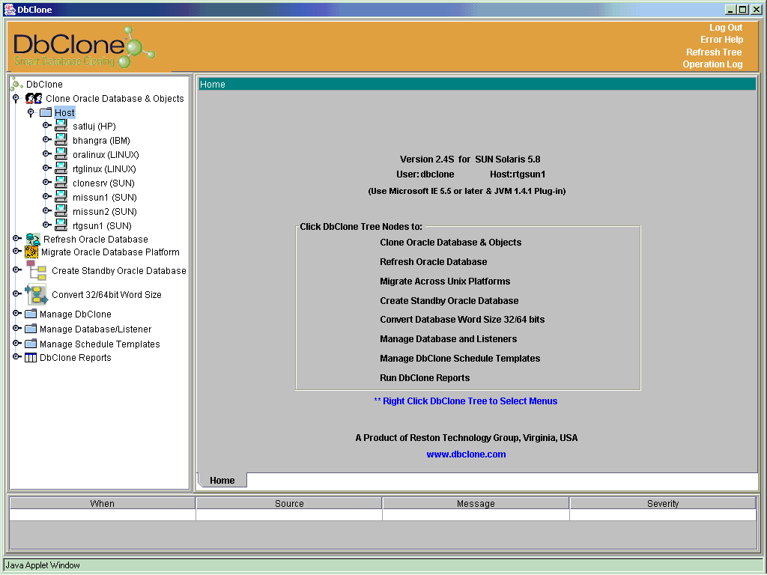Click the Clone Oracle Database & Objects icon
Viewport: 767px width, 575px height.
[33, 98]
